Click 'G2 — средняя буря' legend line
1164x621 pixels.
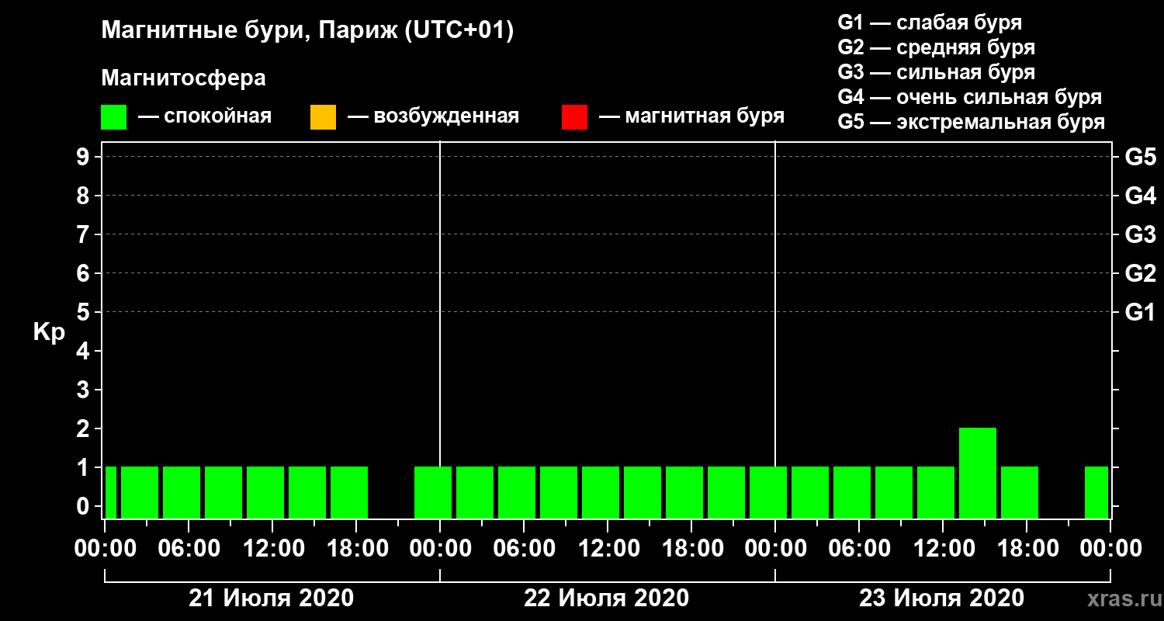click(x=936, y=47)
